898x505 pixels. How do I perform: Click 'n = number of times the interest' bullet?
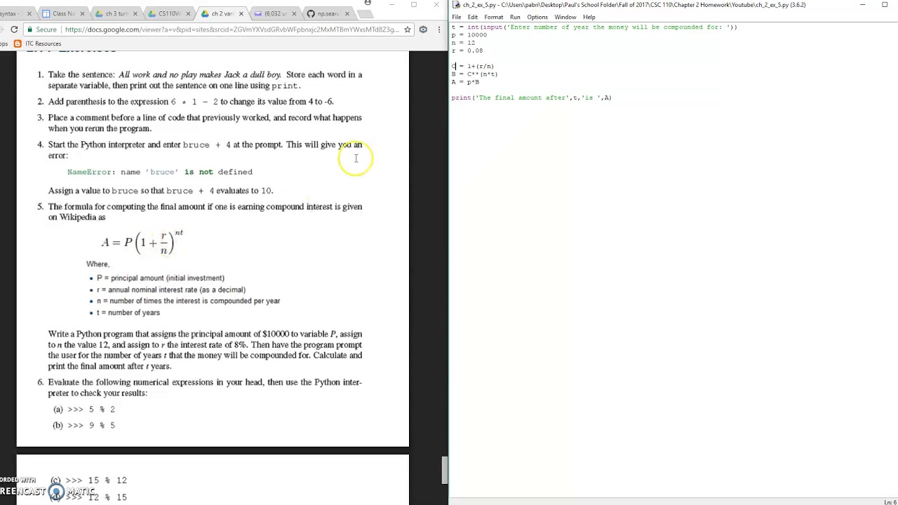188,301
